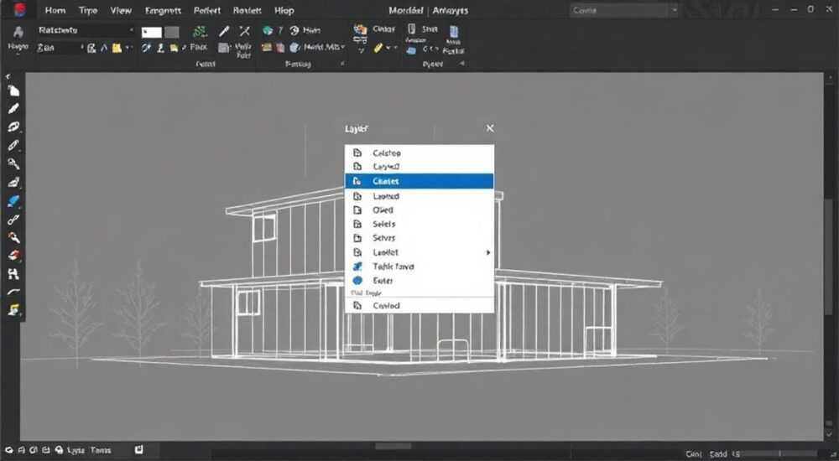Image resolution: width=839 pixels, height=461 pixels.
Task: Pick the white color swatch in ribbon
Action: pyautogui.click(x=151, y=33)
